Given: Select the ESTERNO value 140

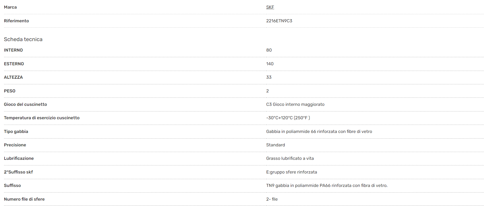Looking at the screenshot, I should coord(270,64).
